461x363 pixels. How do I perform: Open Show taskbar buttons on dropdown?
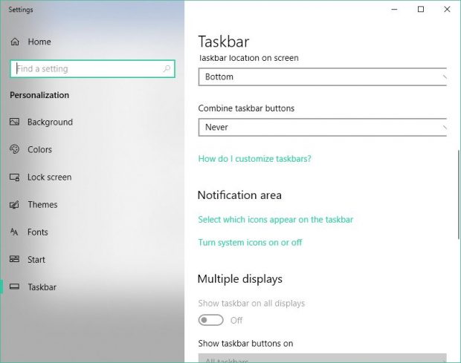tap(323, 359)
